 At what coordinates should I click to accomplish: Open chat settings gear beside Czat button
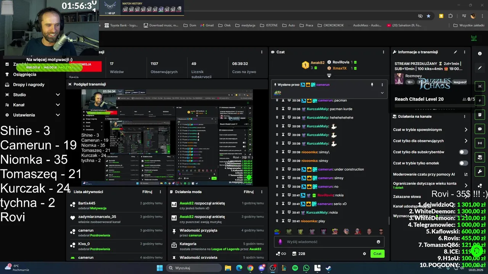click(364, 254)
